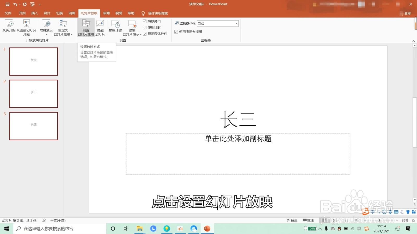Click the vertical scrollbar down arrow
This screenshot has width=417, height=234.
(x=415, y=200)
